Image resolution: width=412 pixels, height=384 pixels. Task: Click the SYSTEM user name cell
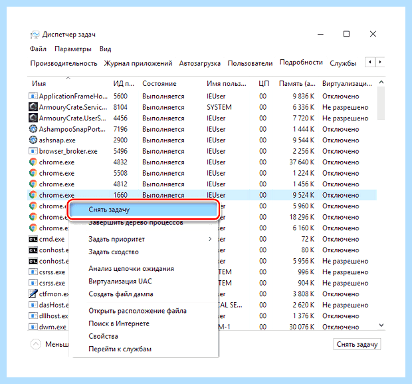tap(219, 107)
